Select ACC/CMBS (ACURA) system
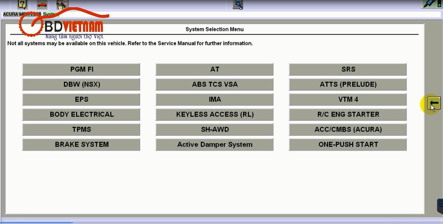 click(348, 129)
